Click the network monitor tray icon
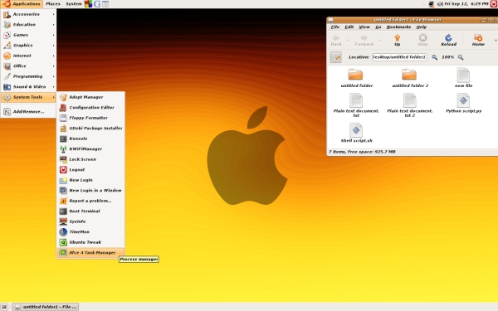The image size is (498, 311). 431,4
